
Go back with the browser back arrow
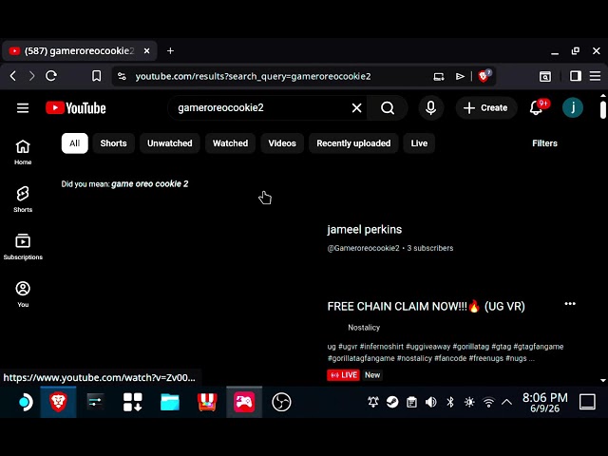click(13, 76)
